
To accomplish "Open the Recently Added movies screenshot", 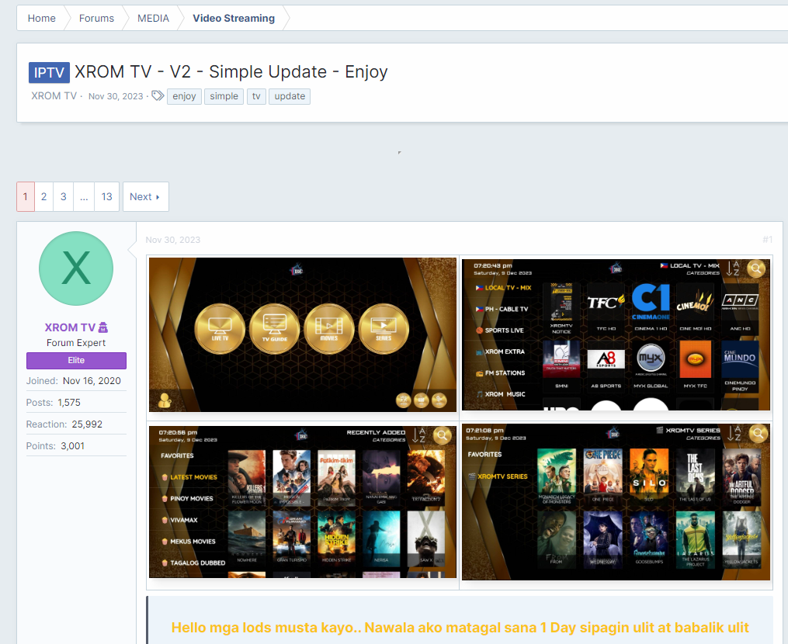I will (303, 502).
